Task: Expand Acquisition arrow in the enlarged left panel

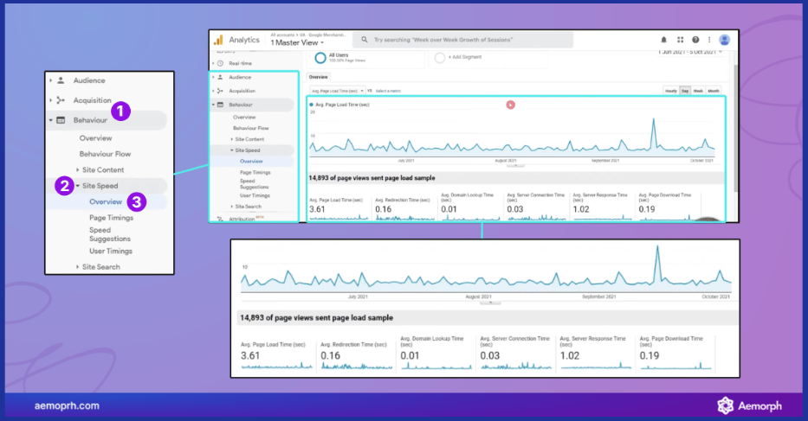Action: [x=50, y=100]
